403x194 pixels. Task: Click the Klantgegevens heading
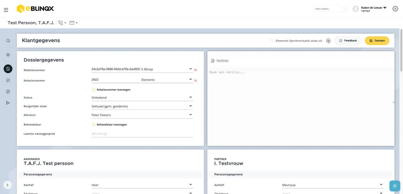(41, 41)
